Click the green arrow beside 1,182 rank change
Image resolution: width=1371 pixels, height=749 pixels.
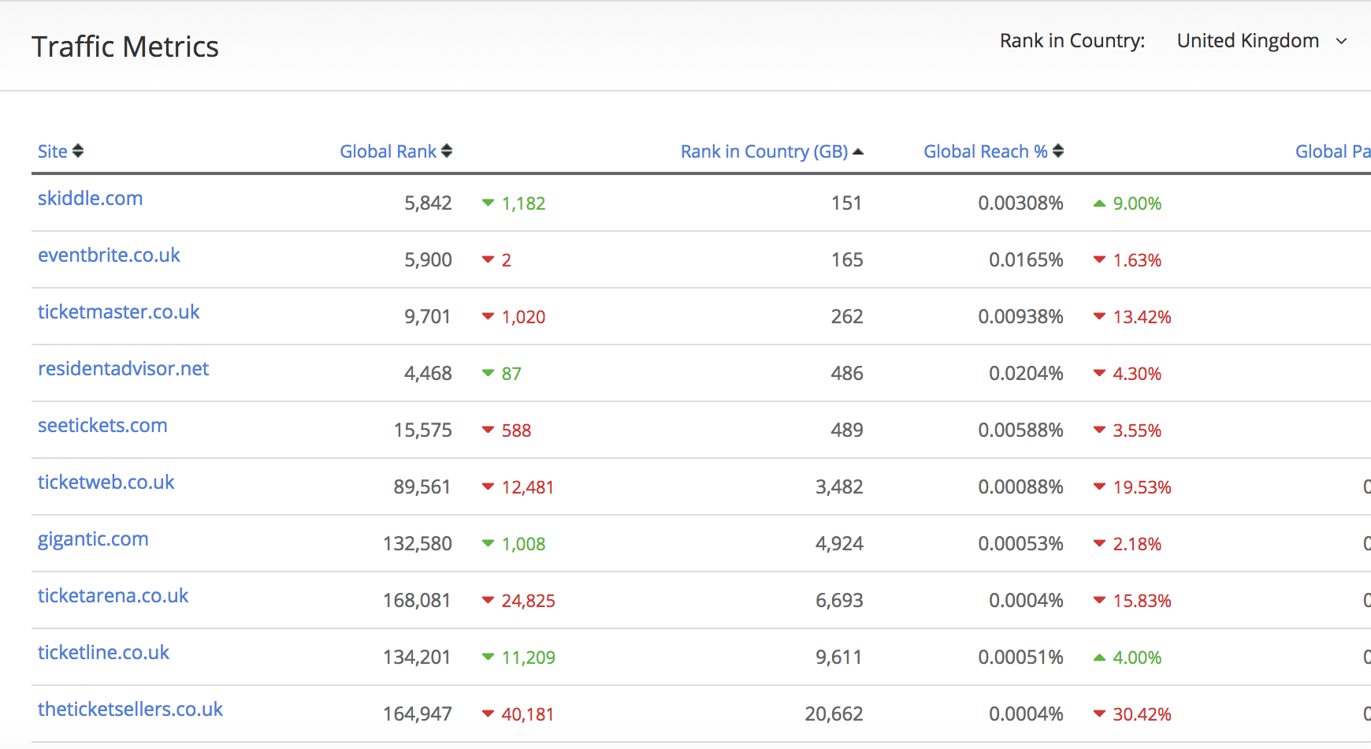(488, 203)
